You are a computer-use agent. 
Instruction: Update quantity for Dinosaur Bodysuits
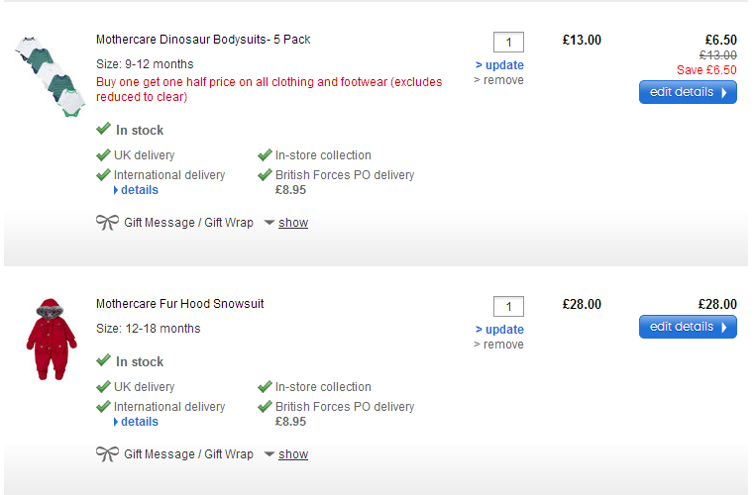coord(500,65)
